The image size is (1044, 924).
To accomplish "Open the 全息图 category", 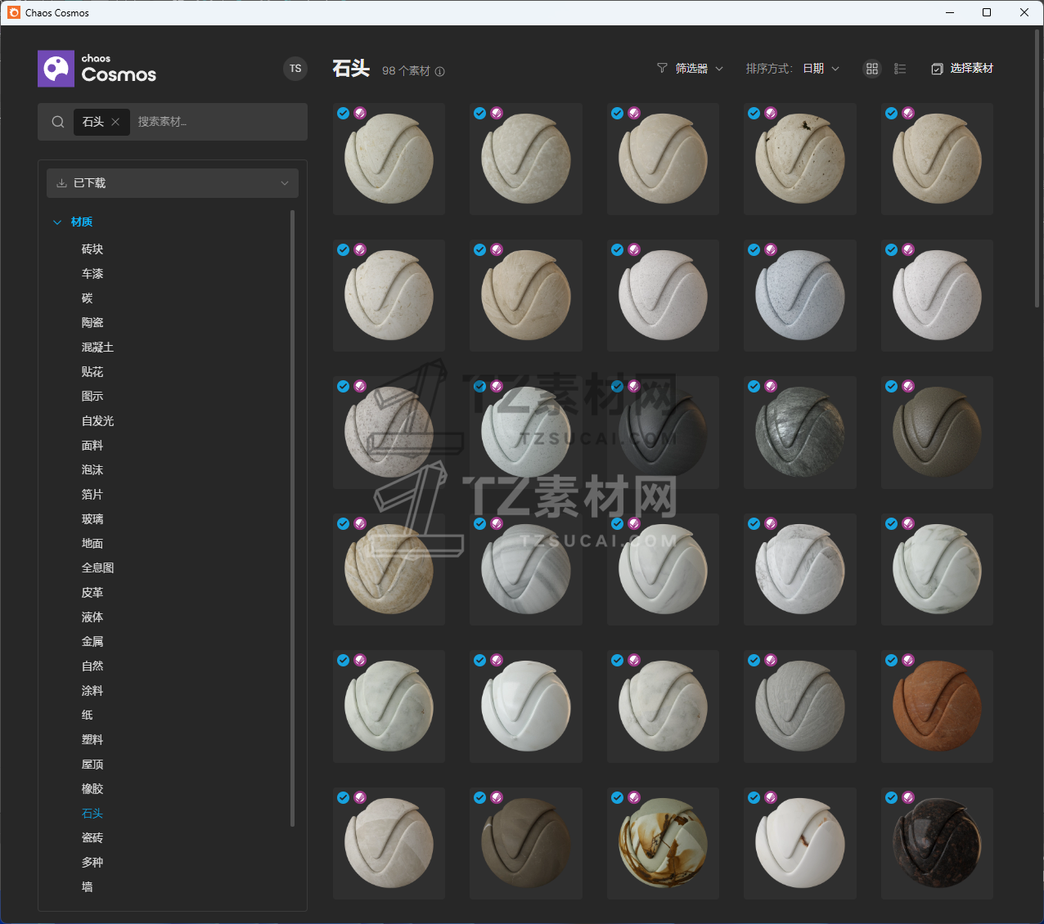I will (x=97, y=568).
